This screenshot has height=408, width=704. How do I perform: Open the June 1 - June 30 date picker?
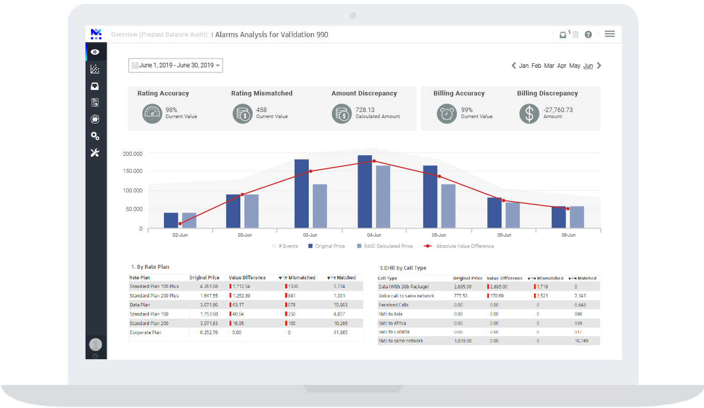175,65
